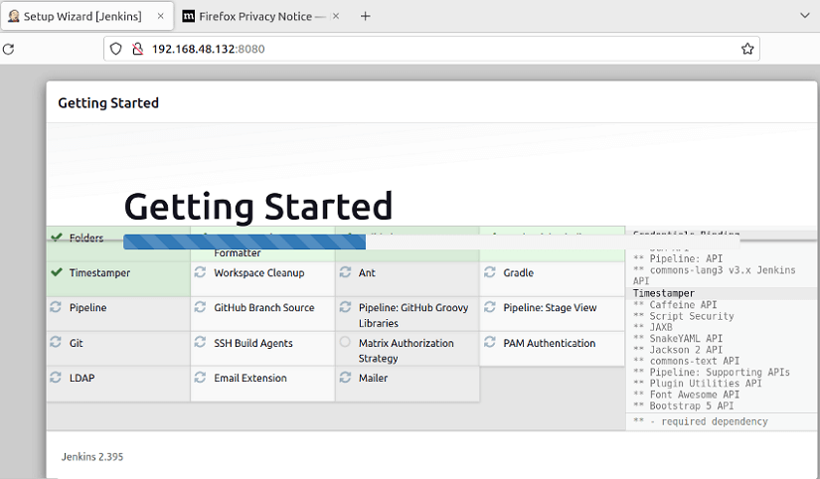Screen dimensions: 820x479
Task: Click the '** commons-text API' log line
Action: click(x=686, y=361)
